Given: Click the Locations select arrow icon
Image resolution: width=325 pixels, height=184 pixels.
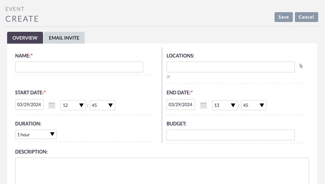Looking at the screenshot, I should [301, 66].
